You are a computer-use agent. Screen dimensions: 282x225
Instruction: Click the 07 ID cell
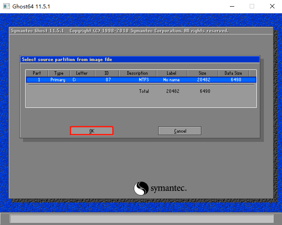click(108, 80)
